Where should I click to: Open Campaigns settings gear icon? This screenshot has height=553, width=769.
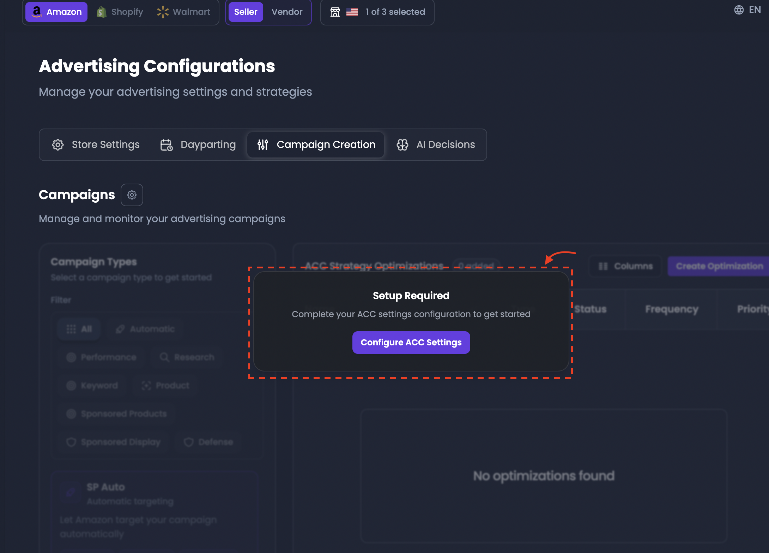click(x=132, y=195)
